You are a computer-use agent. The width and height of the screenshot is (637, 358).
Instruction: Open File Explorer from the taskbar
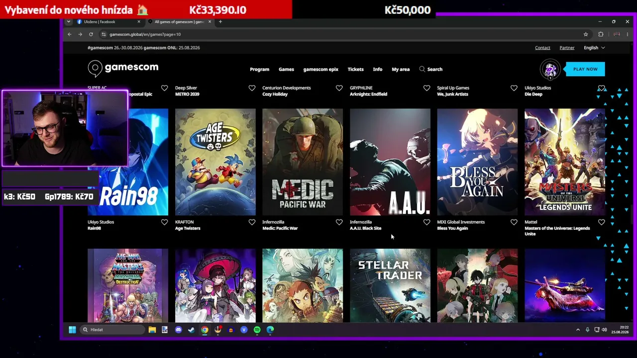[152, 330]
